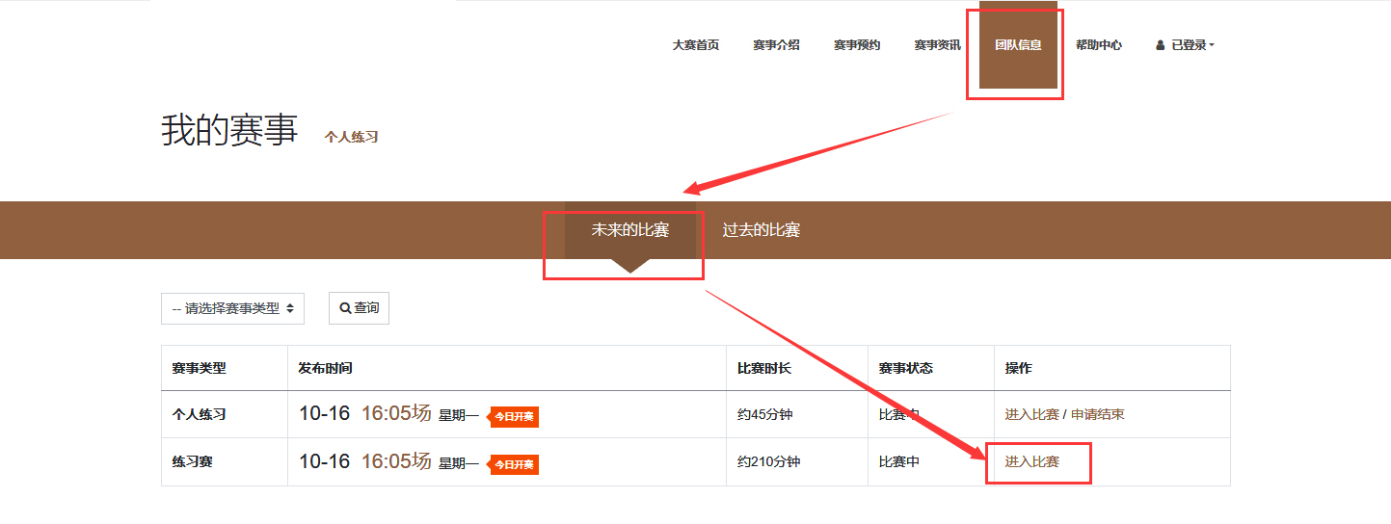Click the magnifier icon on 查询 button
The image size is (1391, 524).
(345, 308)
